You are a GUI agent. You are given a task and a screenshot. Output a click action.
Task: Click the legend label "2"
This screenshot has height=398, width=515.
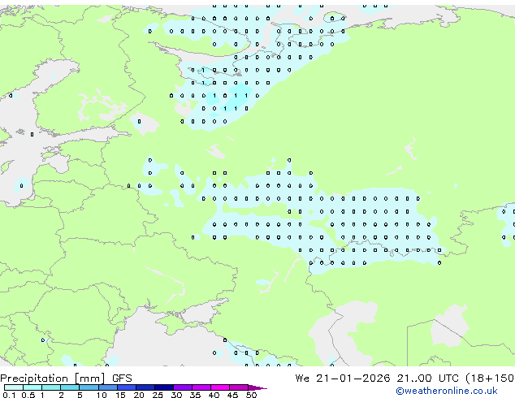[61, 395]
